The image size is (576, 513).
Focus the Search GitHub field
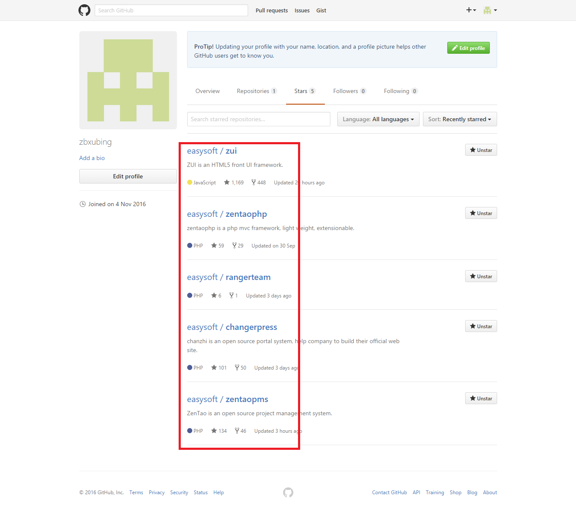[171, 10]
